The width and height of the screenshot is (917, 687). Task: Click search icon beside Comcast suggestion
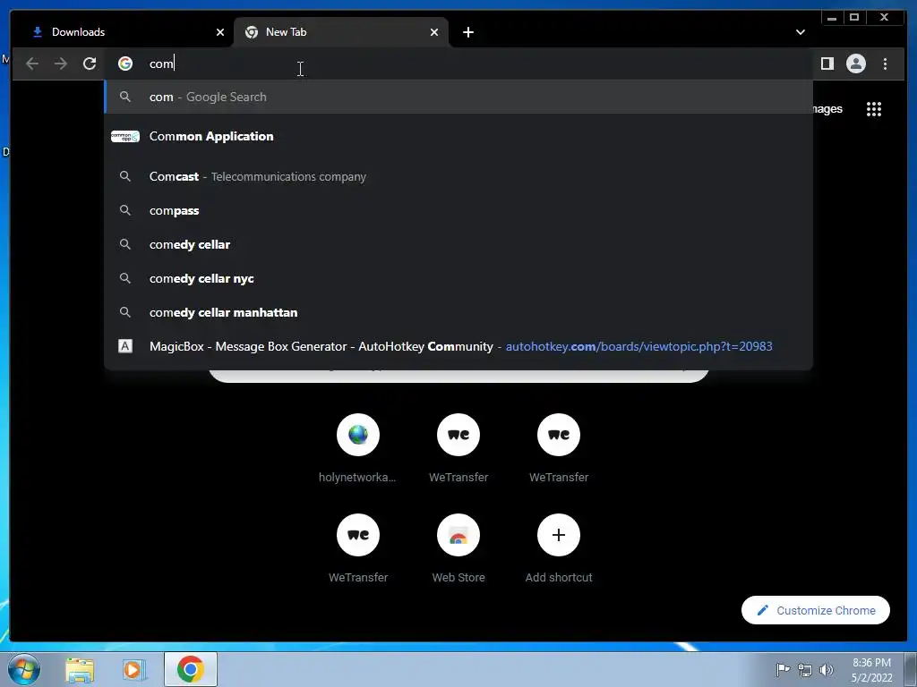click(125, 176)
